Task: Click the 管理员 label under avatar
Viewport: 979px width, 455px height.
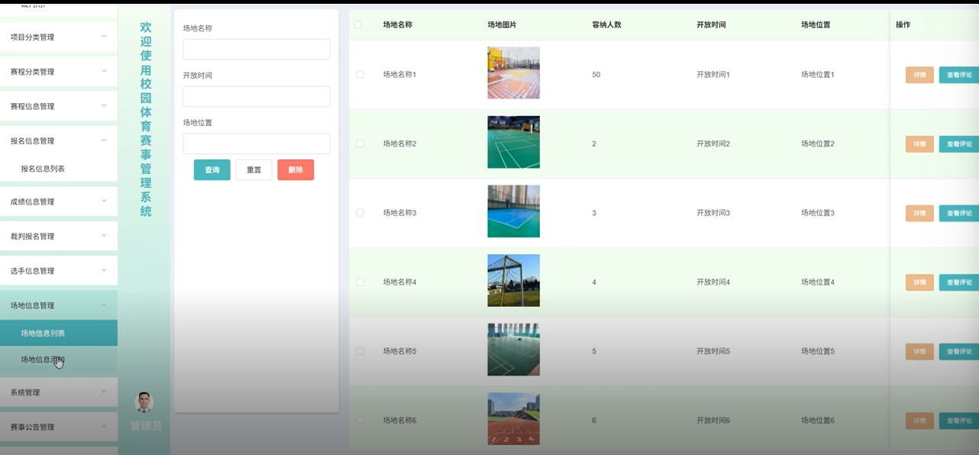Action: [145, 426]
